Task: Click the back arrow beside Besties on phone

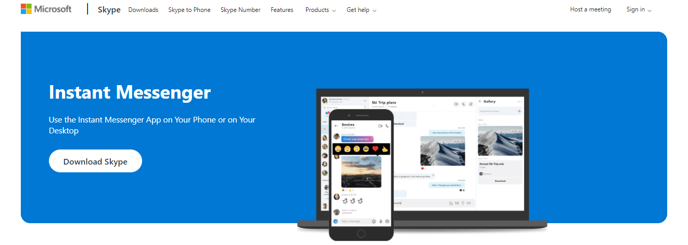Action: tap(336, 126)
